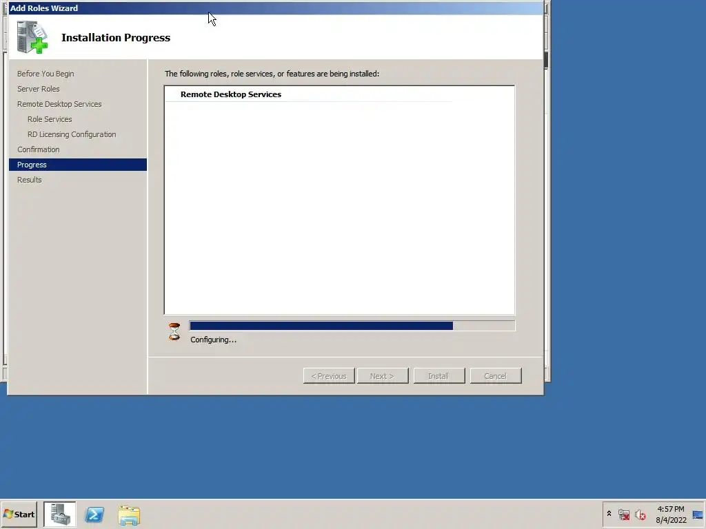Click the installation progress bar
The image size is (706, 529).
352,326
